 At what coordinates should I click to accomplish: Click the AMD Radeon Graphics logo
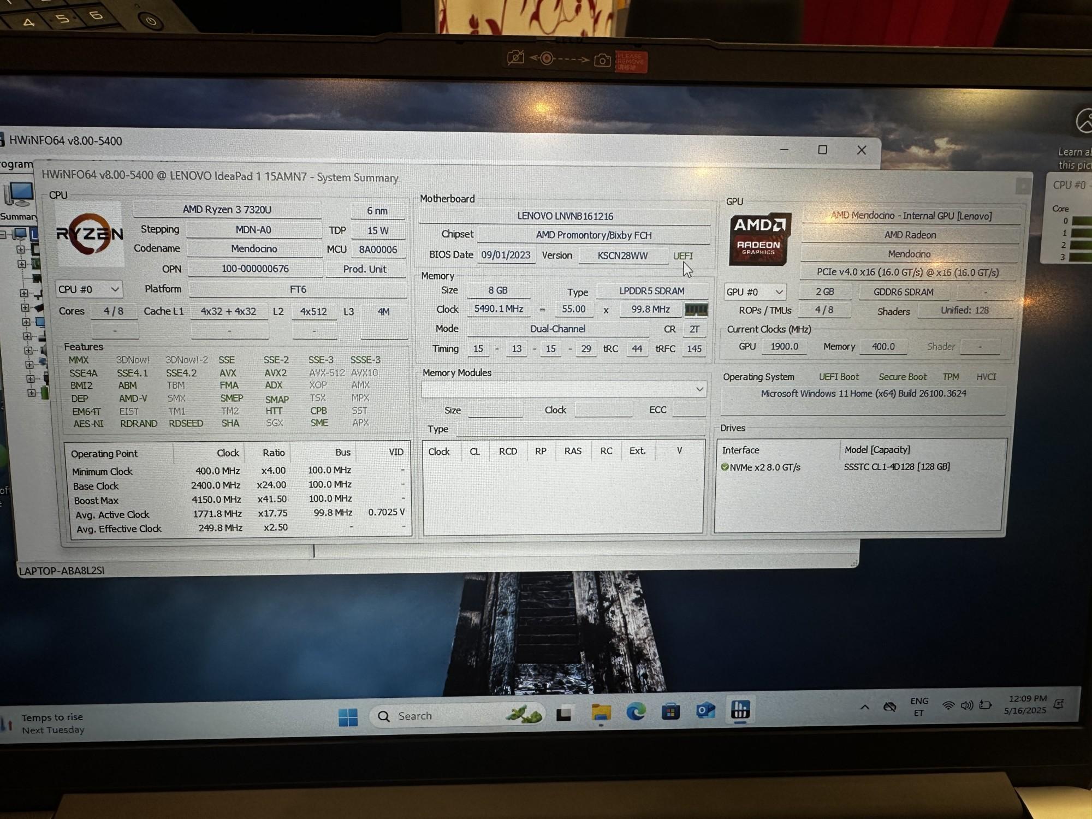point(759,239)
